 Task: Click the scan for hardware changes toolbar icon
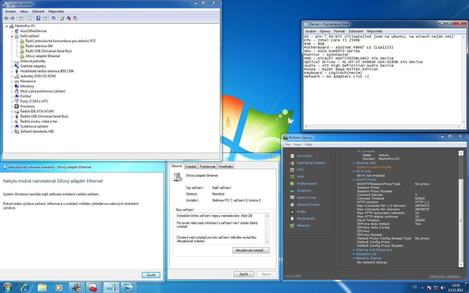pyautogui.click(x=53, y=18)
